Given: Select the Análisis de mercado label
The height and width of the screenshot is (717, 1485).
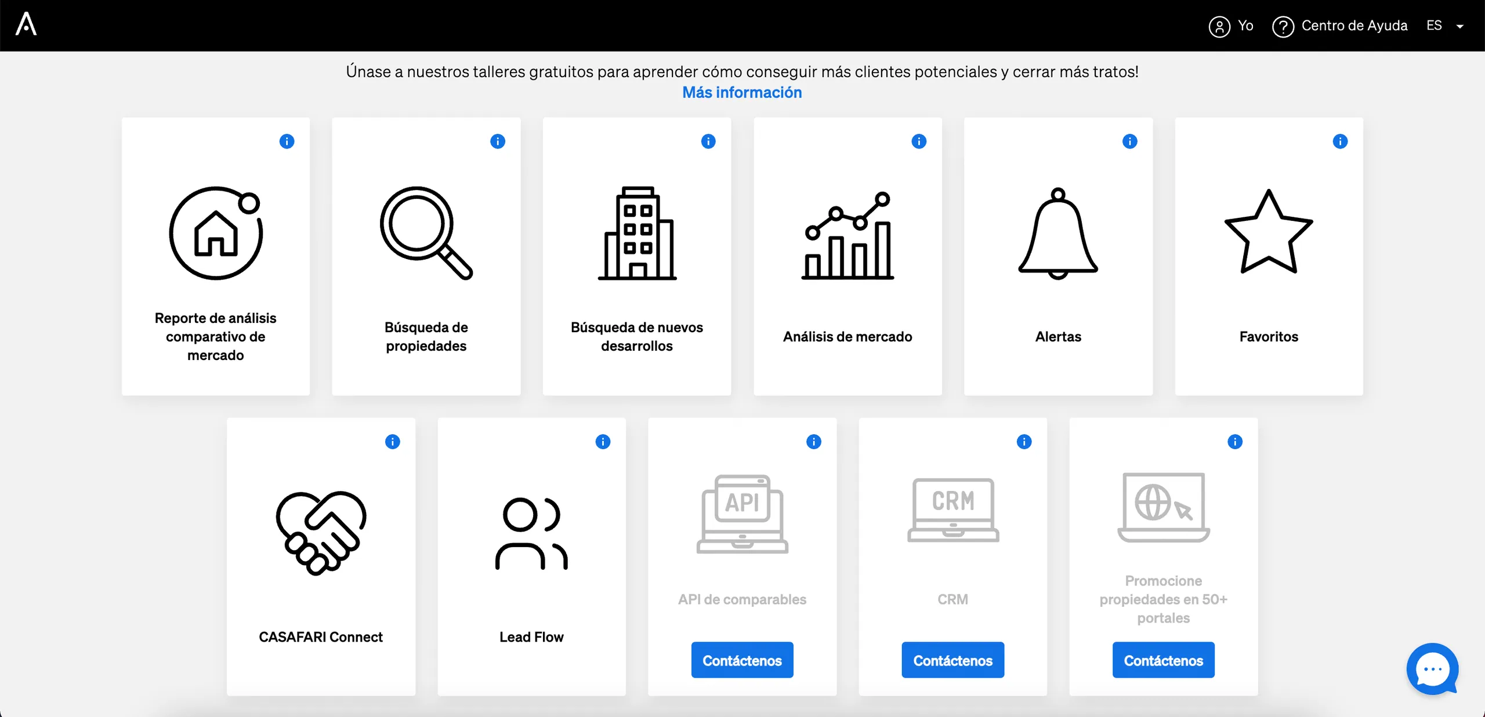Looking at the screenshot, I should point(847,337).
